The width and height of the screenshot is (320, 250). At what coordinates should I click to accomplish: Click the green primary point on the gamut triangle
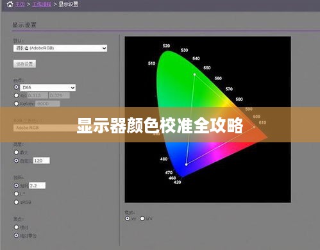[x=194, y=74]
